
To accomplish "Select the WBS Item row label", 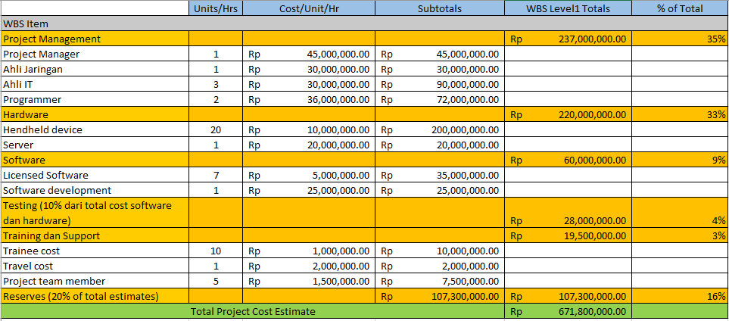I will coord(365,23).
